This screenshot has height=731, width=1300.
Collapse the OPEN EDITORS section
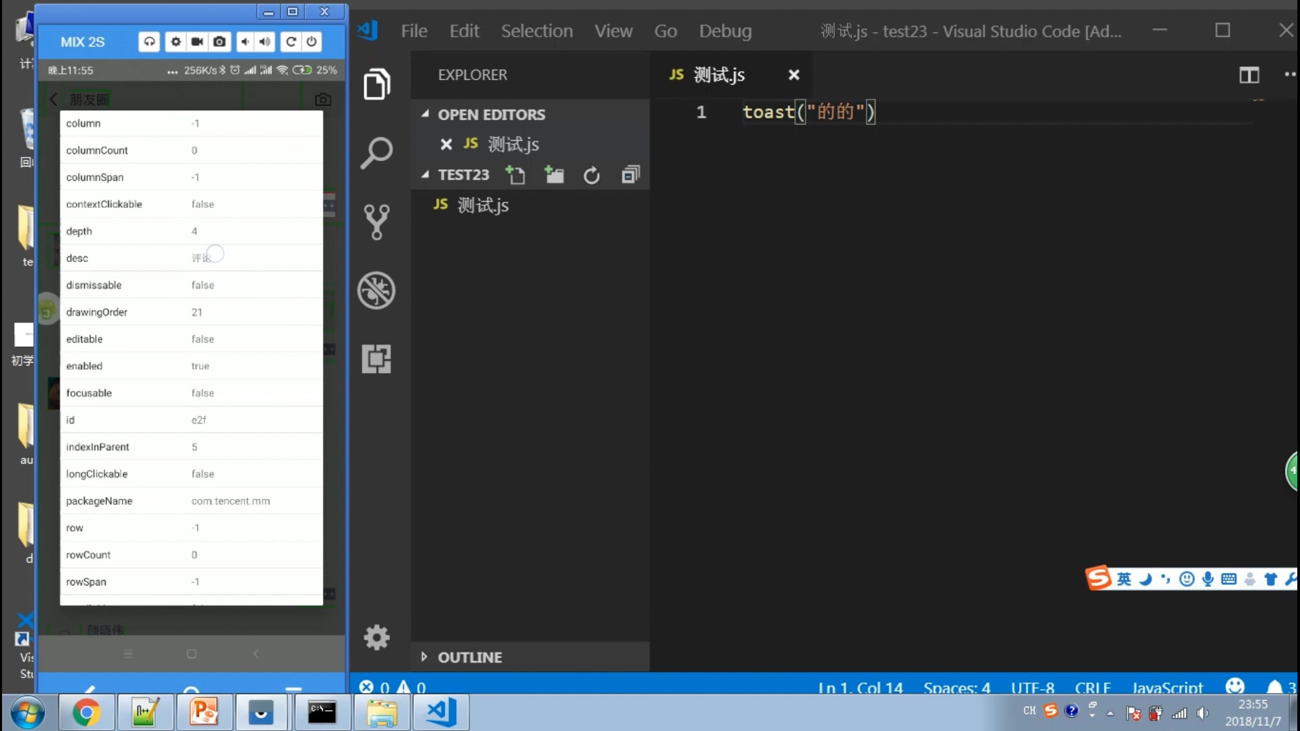425,114
